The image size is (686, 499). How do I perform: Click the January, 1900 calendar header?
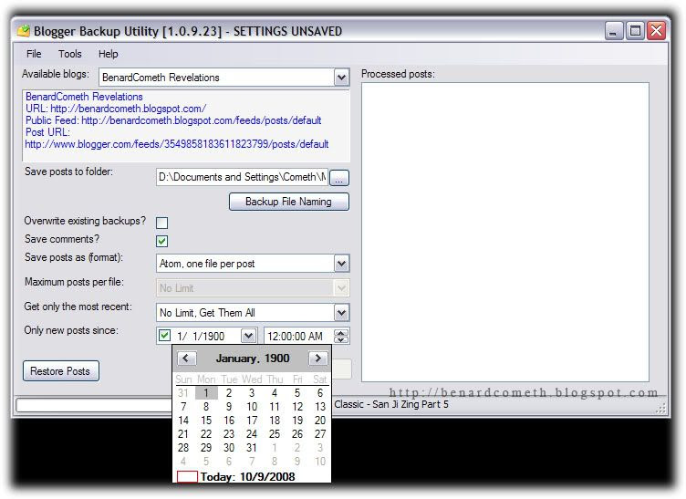point(253,359)
